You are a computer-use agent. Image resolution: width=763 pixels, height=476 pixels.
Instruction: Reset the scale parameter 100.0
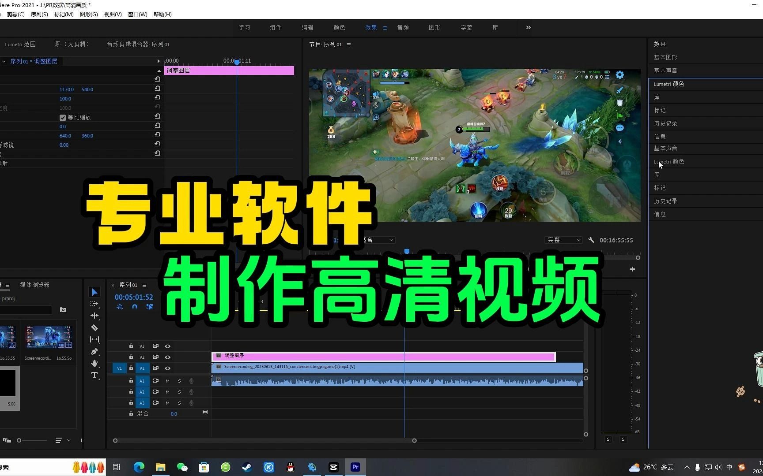coord(157,98)
